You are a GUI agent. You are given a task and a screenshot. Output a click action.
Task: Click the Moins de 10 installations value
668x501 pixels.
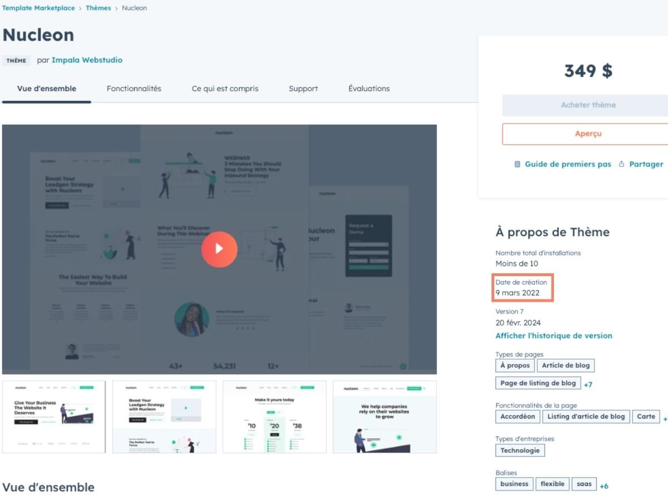517,263
